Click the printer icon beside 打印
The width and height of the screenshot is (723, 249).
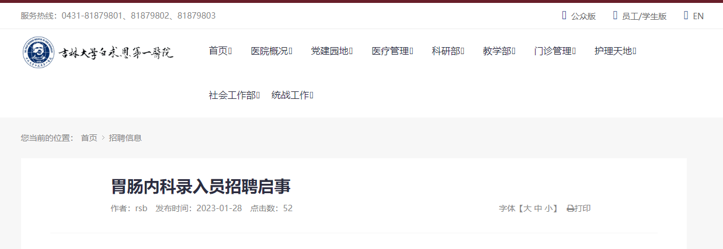[570, 208]
